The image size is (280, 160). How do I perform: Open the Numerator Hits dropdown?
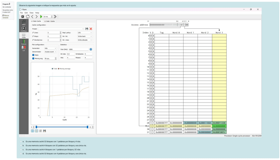pyautogui.click(x=51, y=48)
